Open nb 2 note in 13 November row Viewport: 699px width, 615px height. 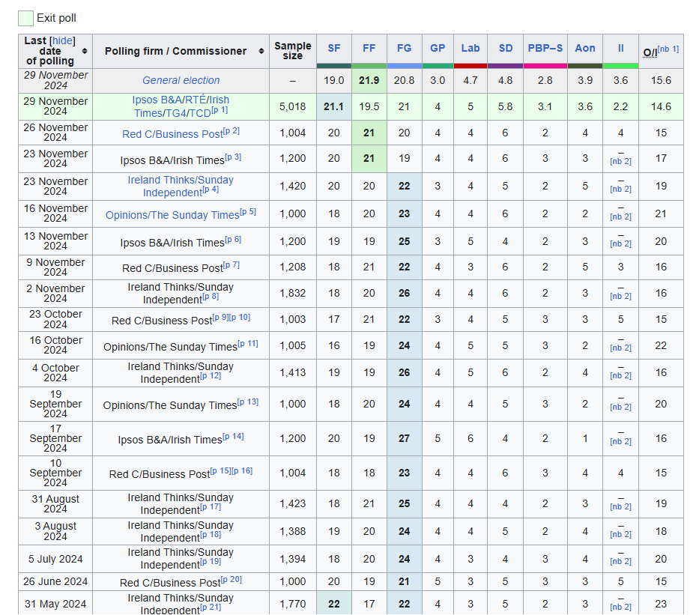[x=620, y=244]
